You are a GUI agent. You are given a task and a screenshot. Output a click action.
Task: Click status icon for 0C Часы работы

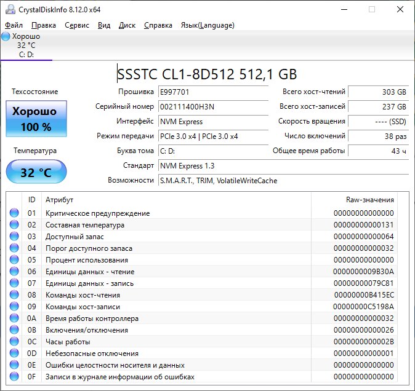pyautogui.click(x=14, y=341)
